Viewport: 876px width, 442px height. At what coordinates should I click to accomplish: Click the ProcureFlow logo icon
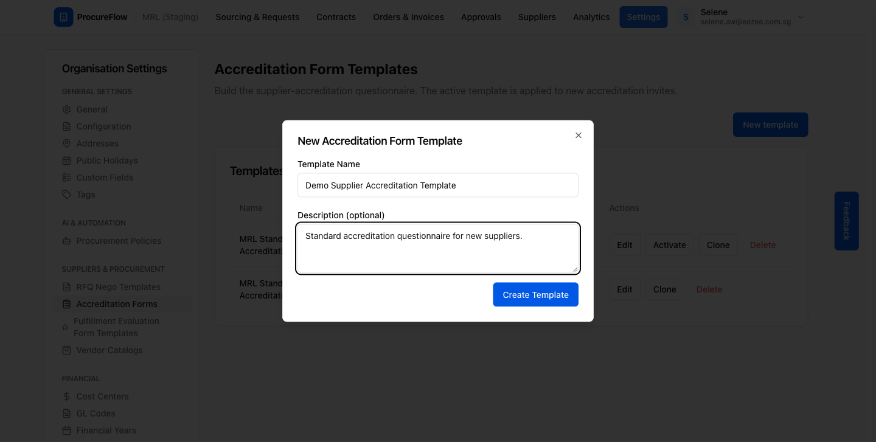coord(63,17)
